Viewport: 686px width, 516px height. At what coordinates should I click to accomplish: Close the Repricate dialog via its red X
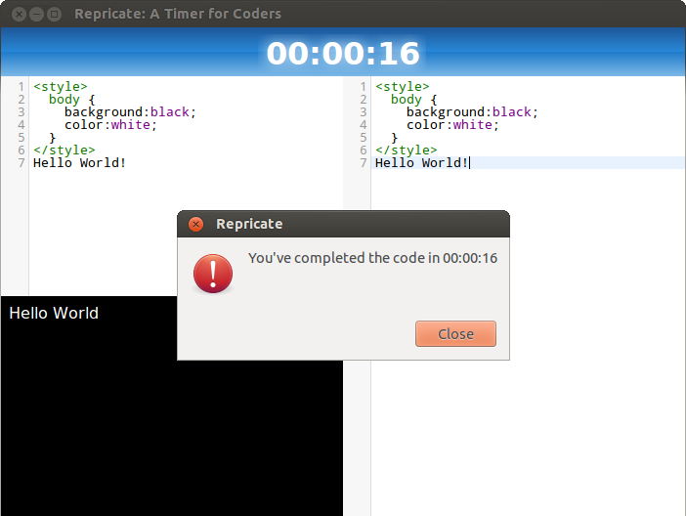coord(195,224)
